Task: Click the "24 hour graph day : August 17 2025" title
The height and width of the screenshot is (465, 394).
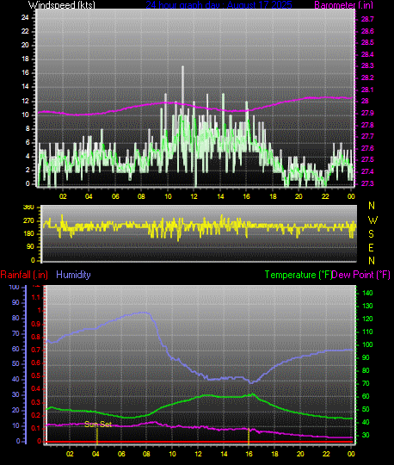Action: 219,5
